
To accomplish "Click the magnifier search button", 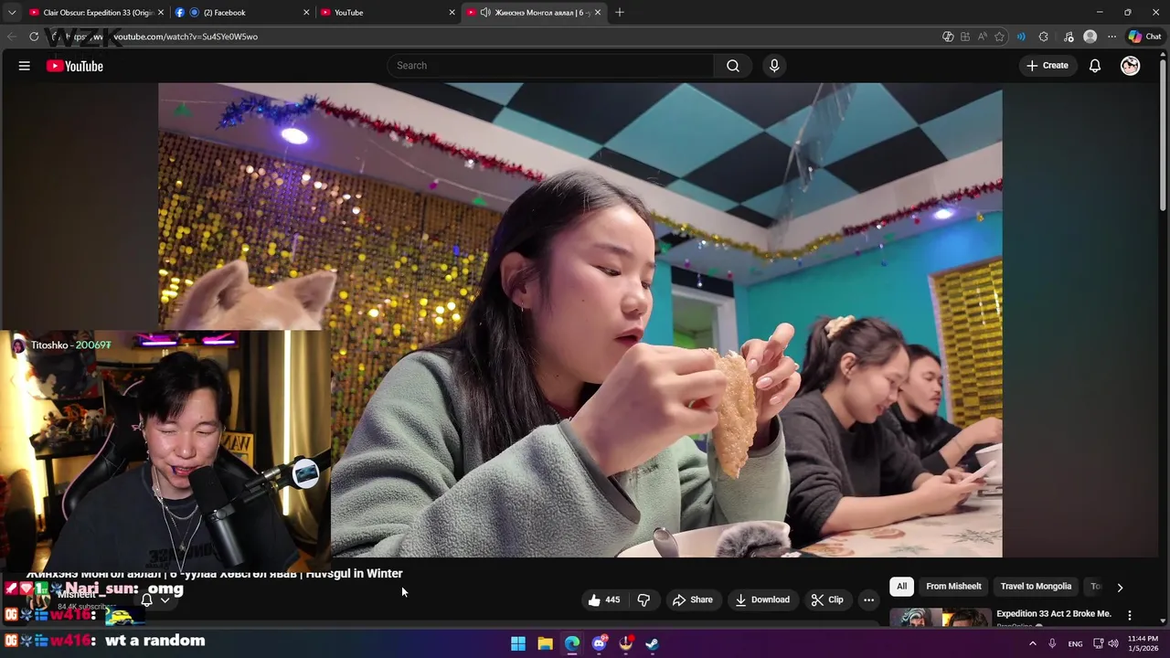I will tap(733, 66).
